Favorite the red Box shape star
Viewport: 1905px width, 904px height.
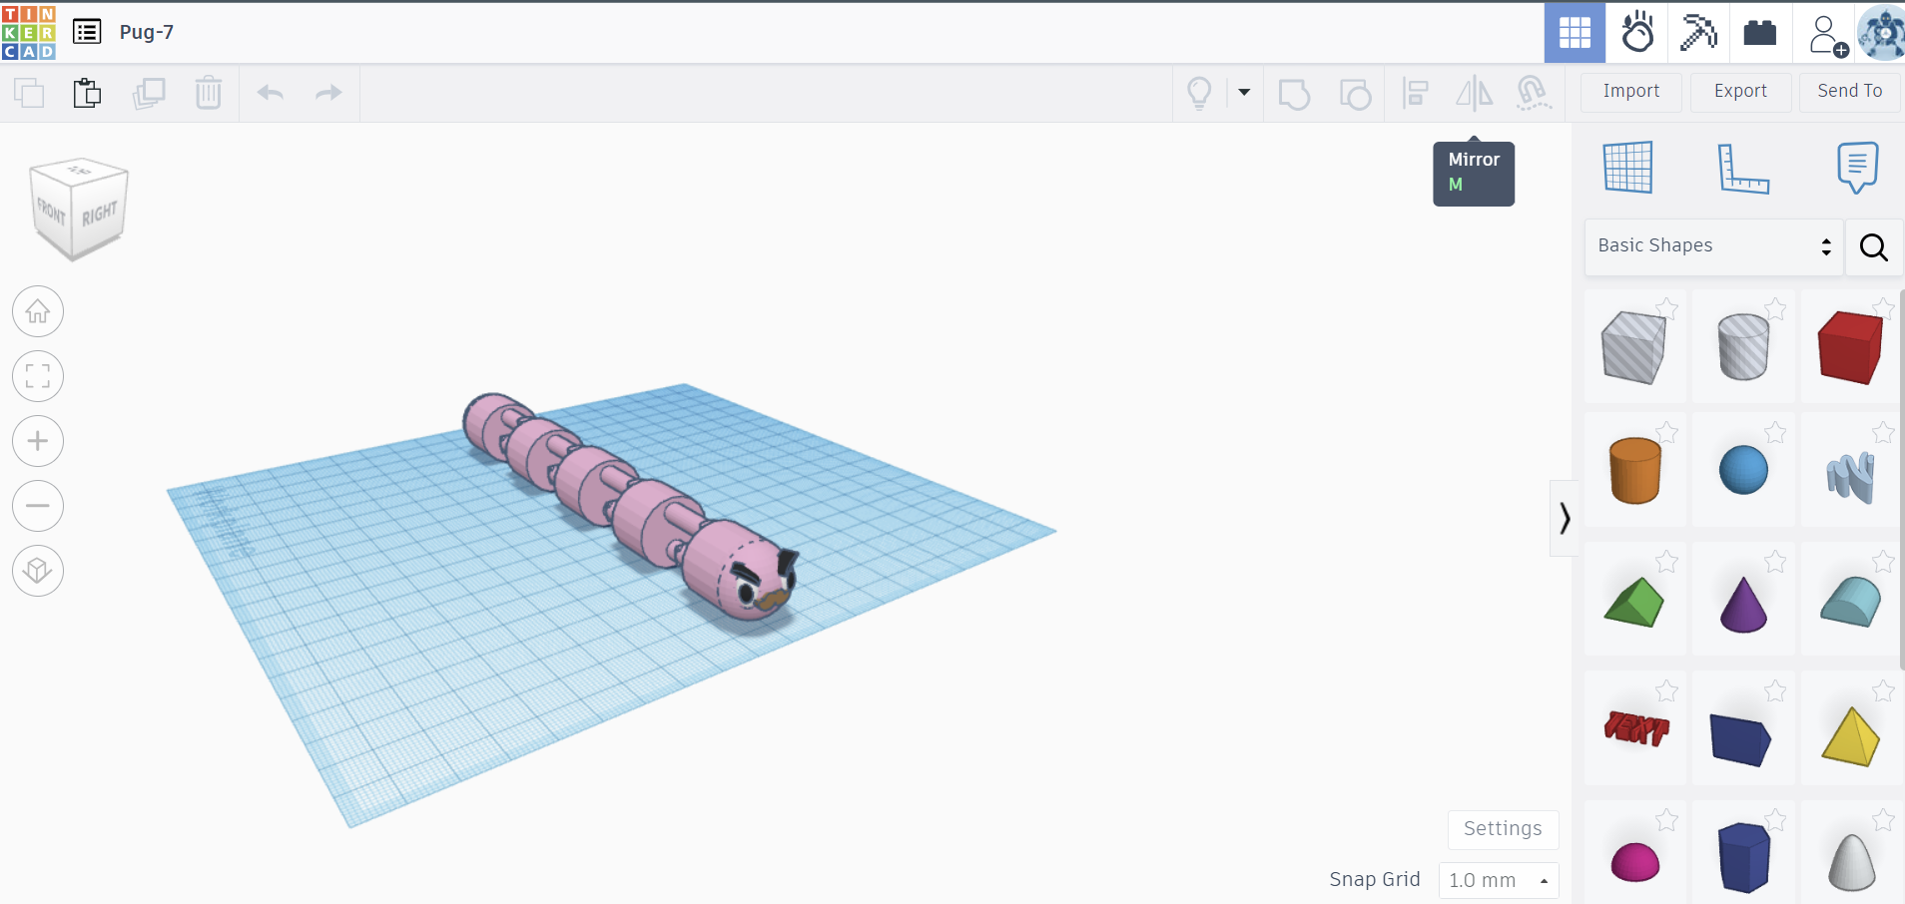click(x=1882, y=308)
